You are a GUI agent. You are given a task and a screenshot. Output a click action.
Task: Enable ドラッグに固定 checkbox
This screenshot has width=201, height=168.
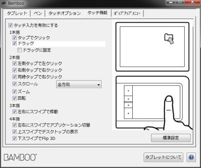[20, 50]
